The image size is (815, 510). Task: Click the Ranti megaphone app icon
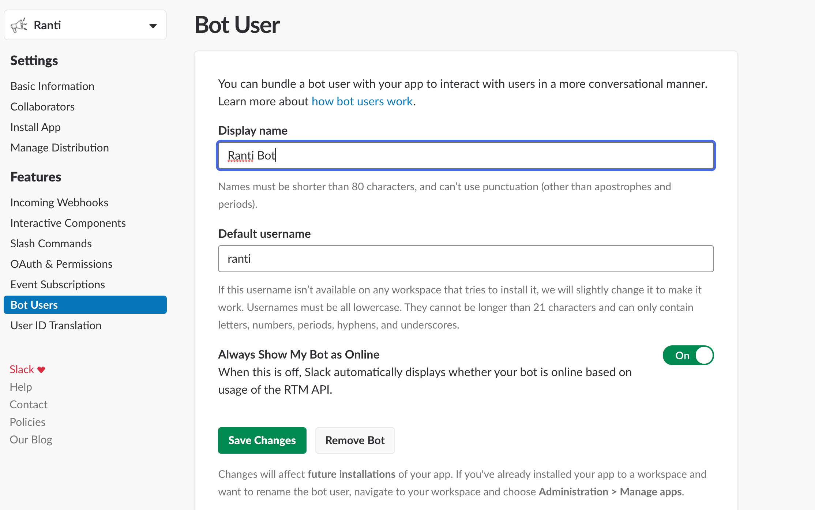pyautogui.click(x=19, y=25)
